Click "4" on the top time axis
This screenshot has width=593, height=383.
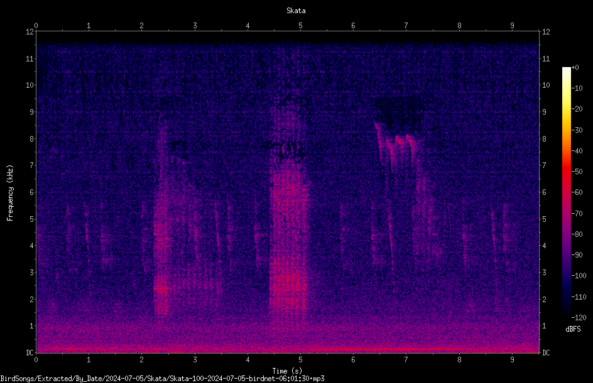[x=248, y=26]
